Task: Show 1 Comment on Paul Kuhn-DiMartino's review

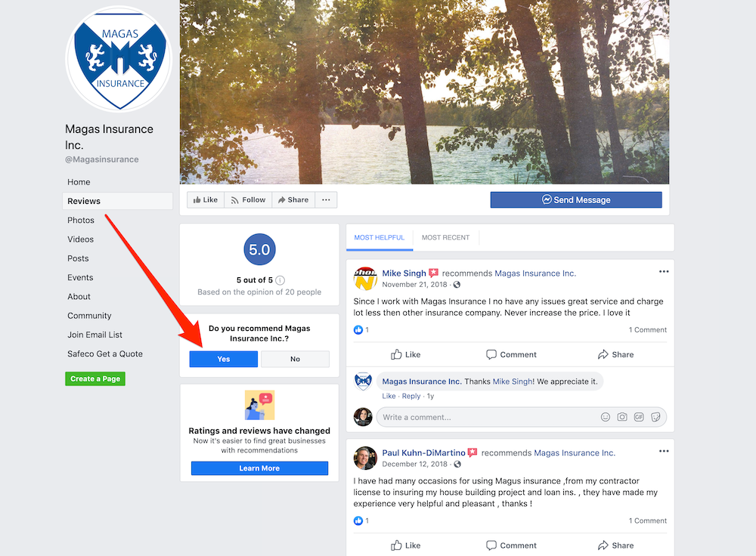Action: click(648, 520)
